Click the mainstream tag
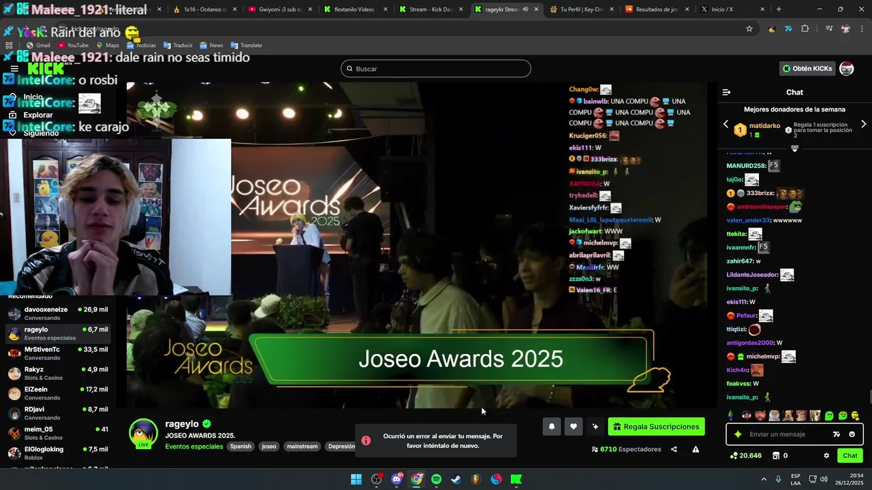The height and width of the screenshot is (490, 872). pyautogui.click(x=302, y=446)
